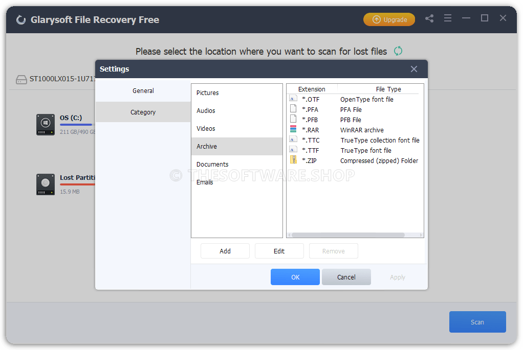The image size is (523, 350).
Task: Select the Lost Partition drive icon
Action: (46, 184)
